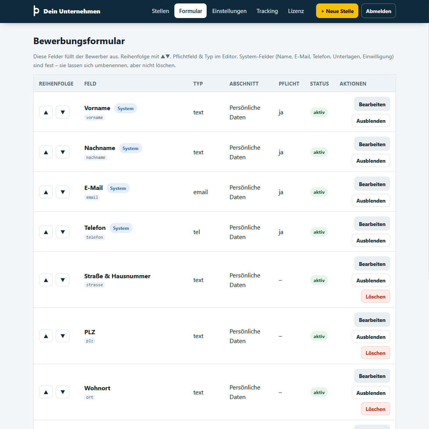Select the Formular tab
This screenshot has height=429, width=429.
(x=190, y=11)
